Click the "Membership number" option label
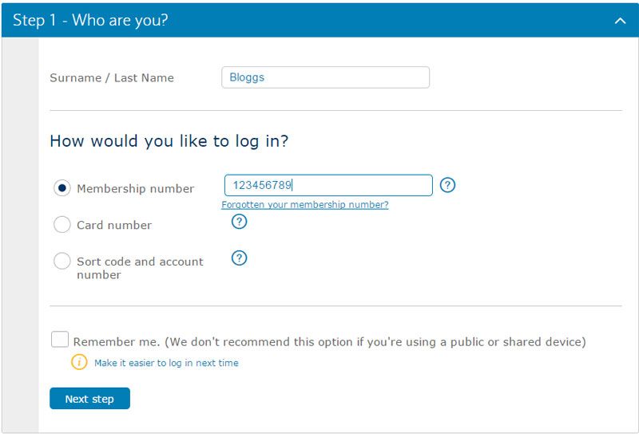 click(x=135, y=189)
